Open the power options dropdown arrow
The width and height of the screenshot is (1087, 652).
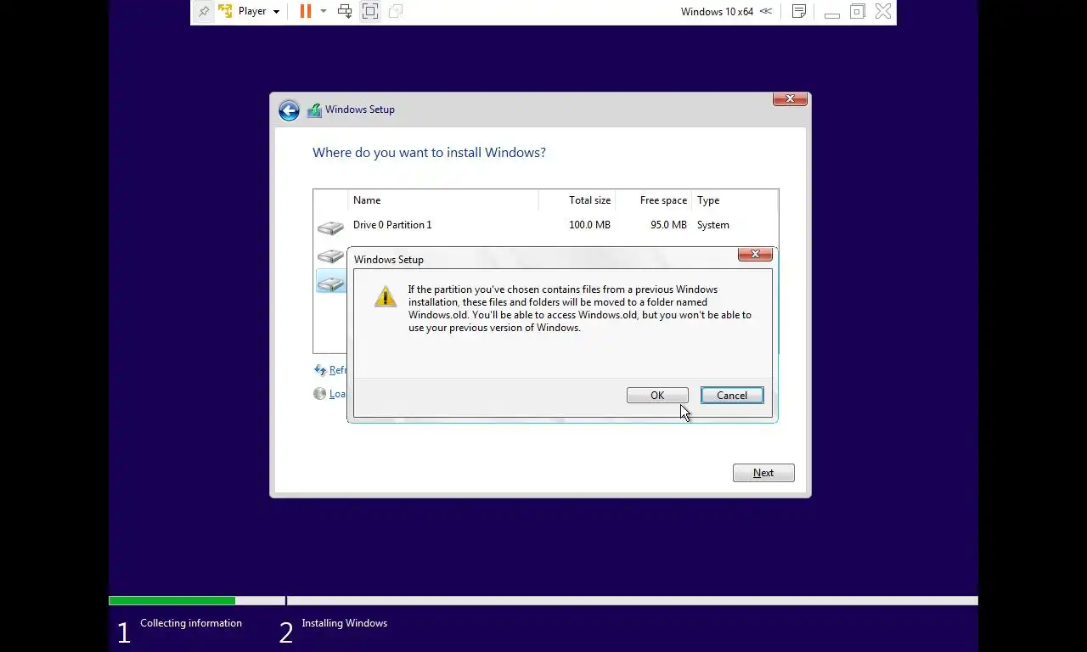323,11
